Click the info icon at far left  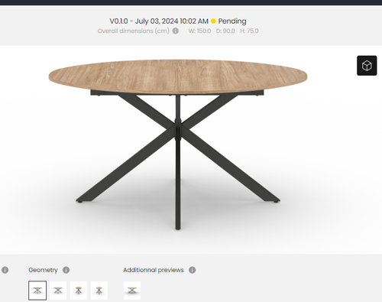(x=5, y=270)
